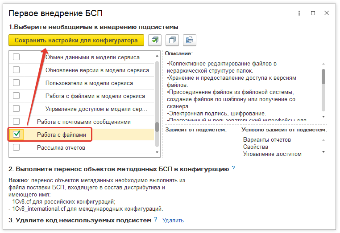Click help icon beside step 2 heading
Screen dimensions: 340x233
tap(233, 169)
